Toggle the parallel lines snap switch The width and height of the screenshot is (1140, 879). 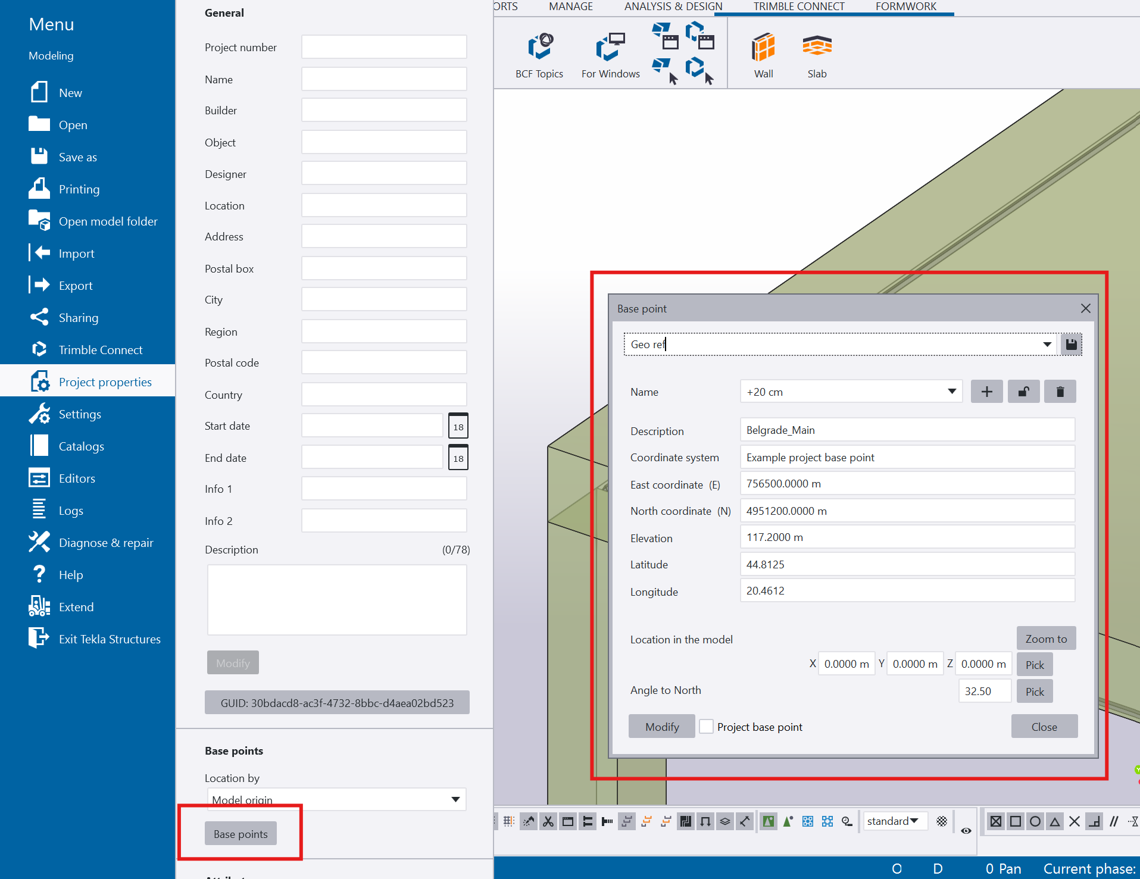(x=1114, y=821)
